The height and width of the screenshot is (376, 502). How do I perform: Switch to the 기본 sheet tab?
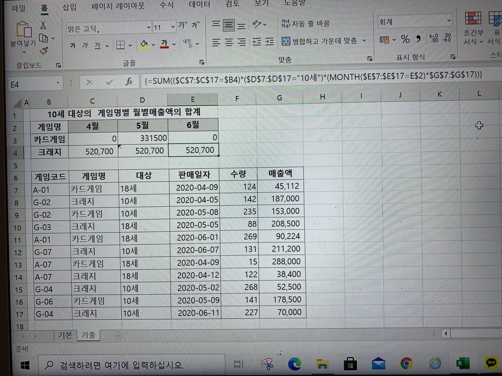click(65, 335)
